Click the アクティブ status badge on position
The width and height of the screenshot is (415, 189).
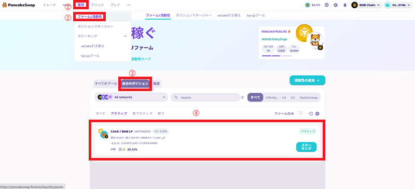tap(308, 132)
